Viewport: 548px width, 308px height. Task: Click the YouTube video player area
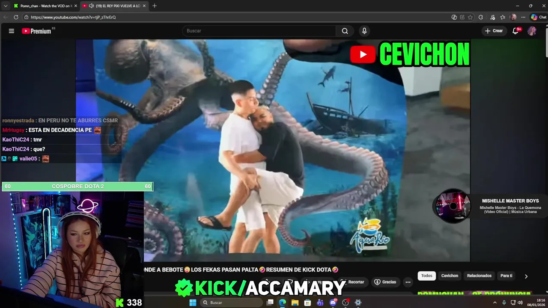coord(273,150)
